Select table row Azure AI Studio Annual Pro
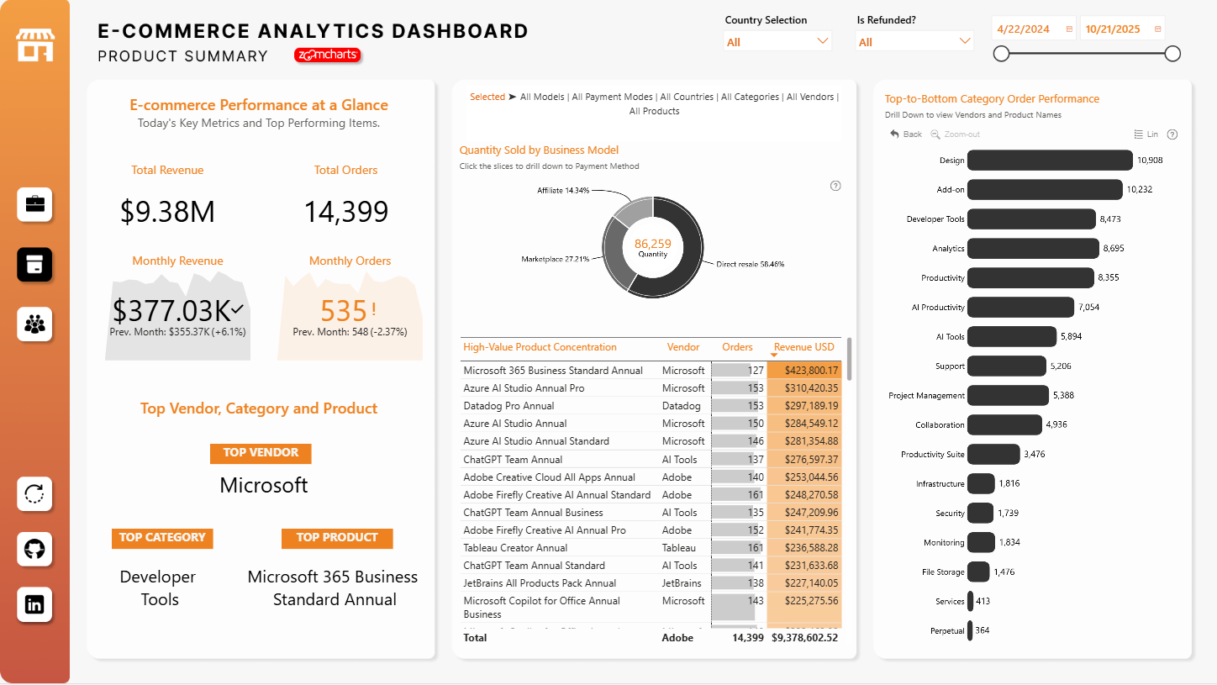 click(x=651, y=388)
